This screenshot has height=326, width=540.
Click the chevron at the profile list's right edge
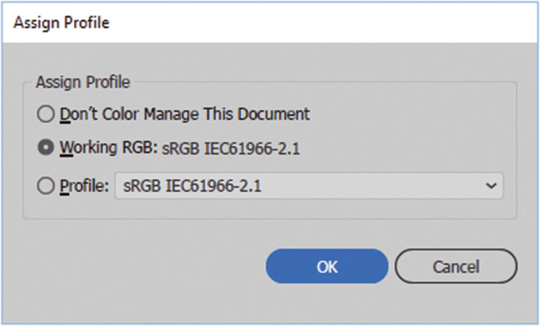click(489, 186)
